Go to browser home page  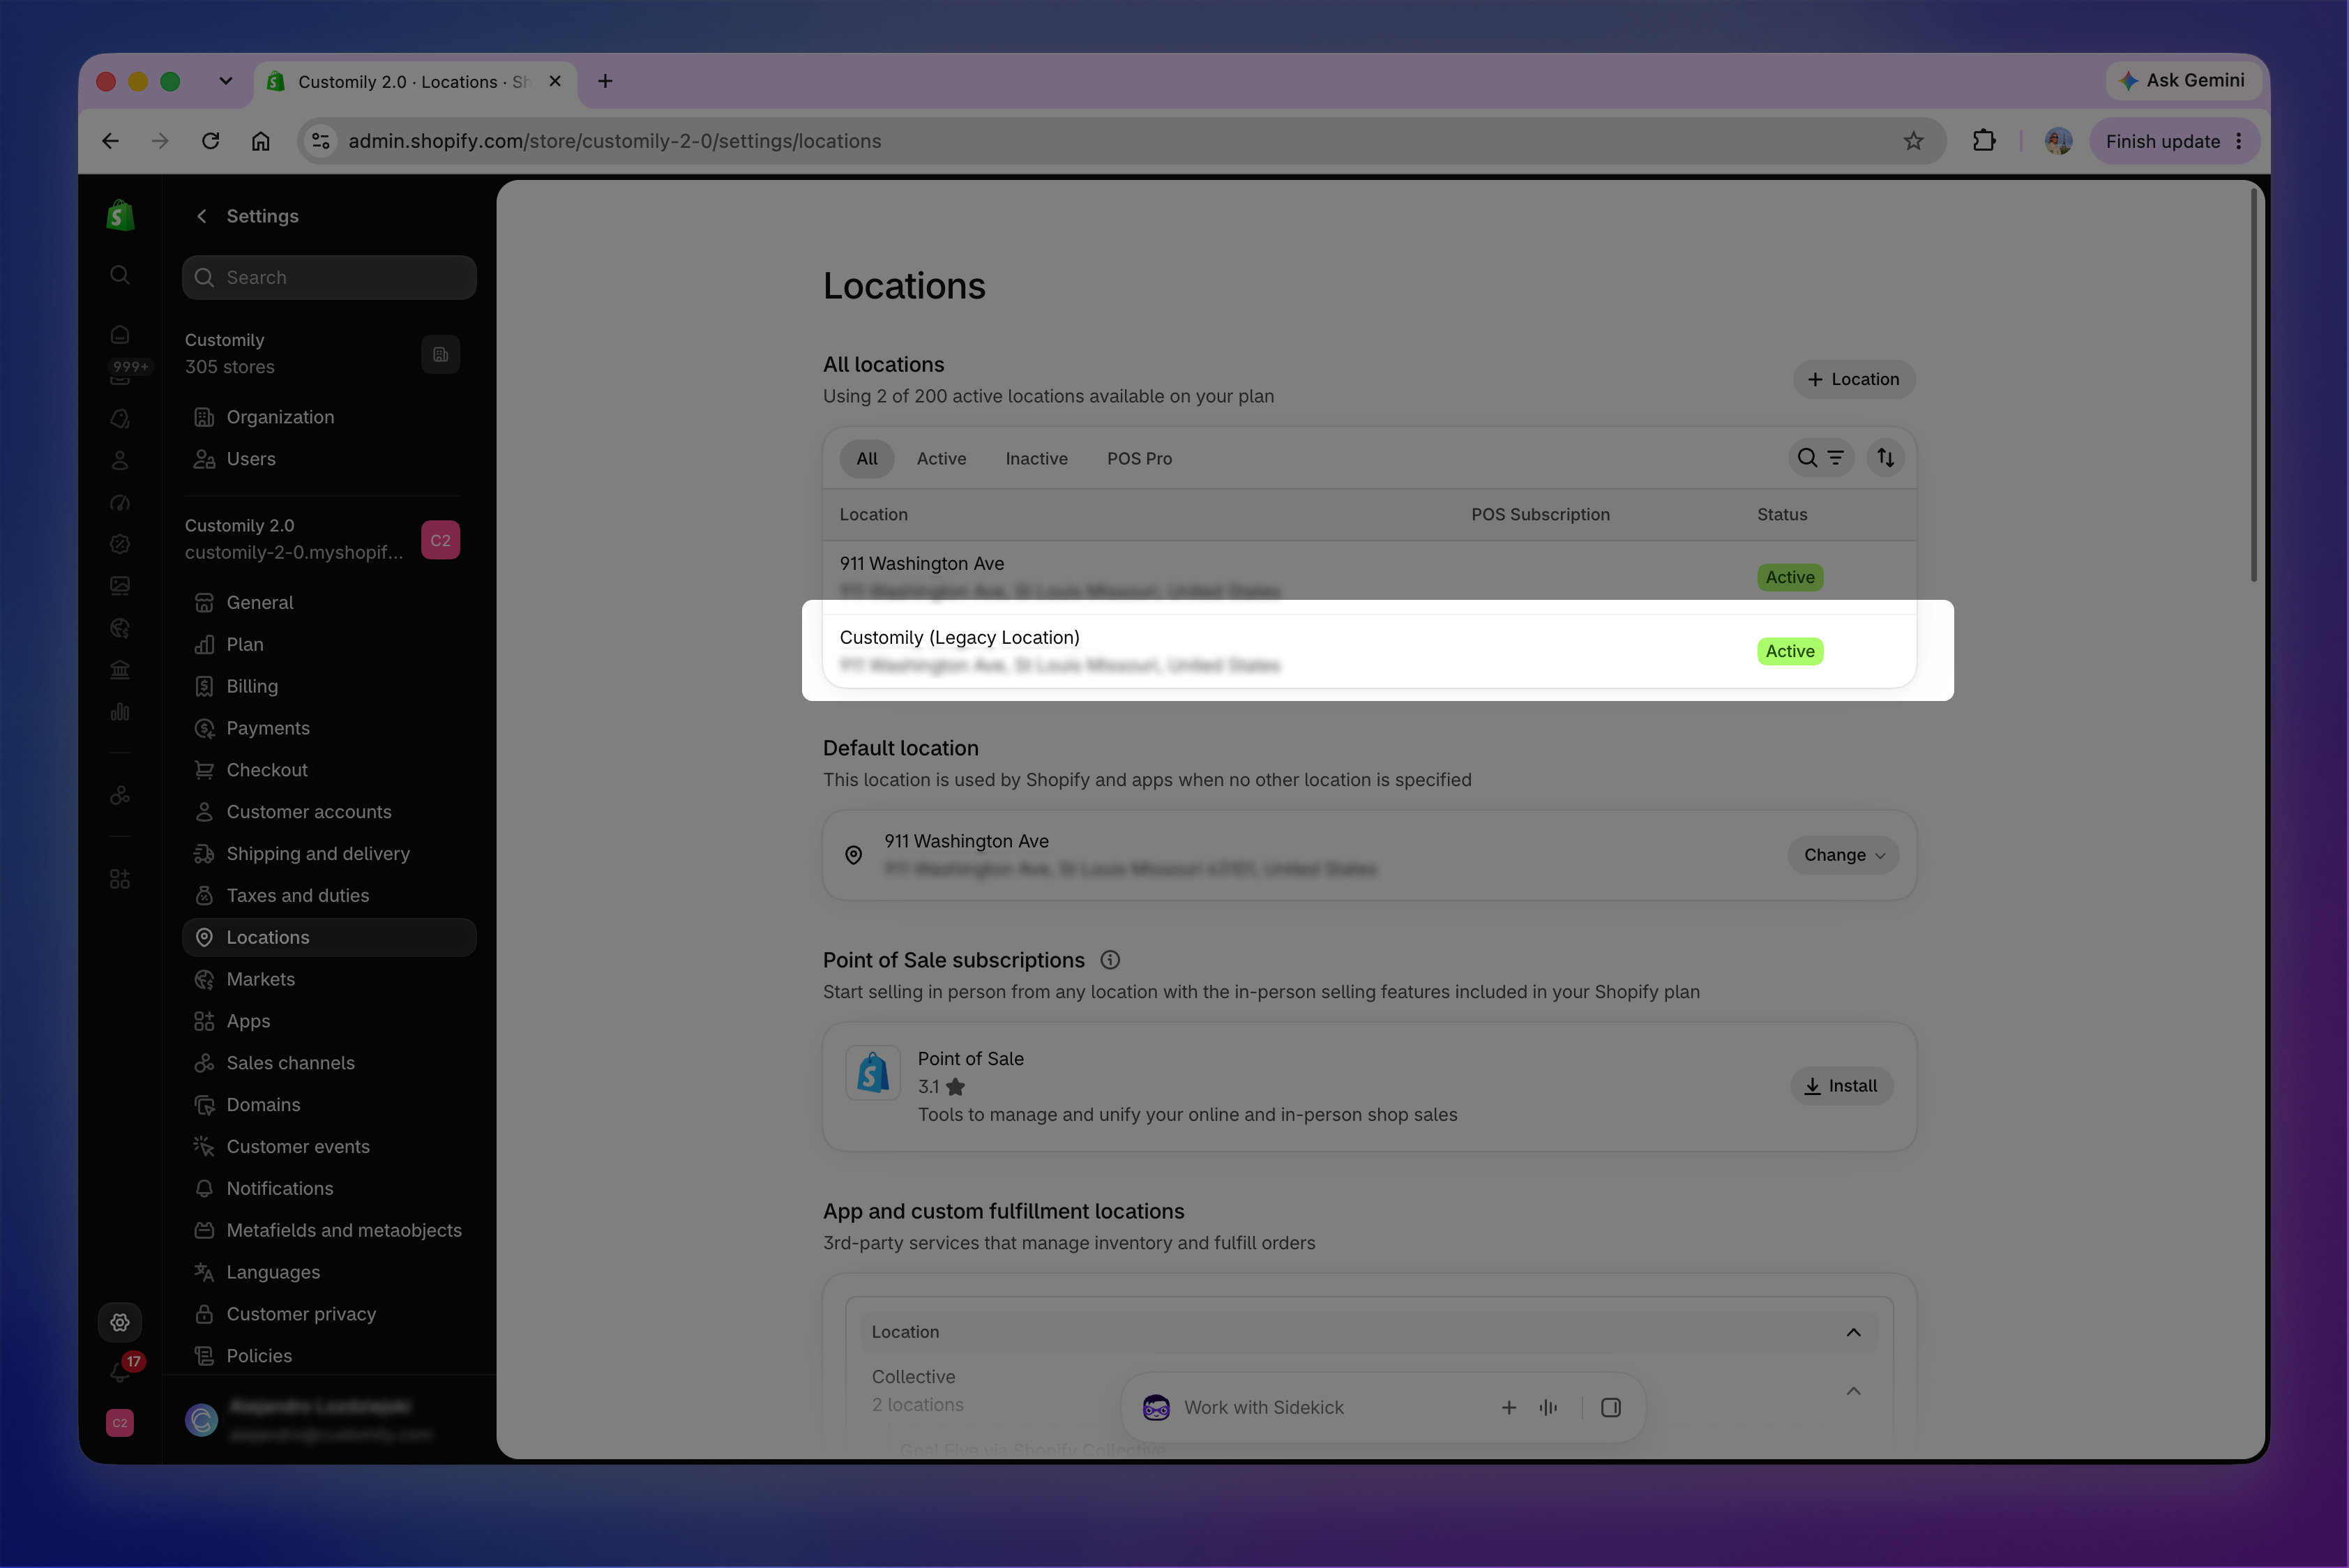pos(260,141)
